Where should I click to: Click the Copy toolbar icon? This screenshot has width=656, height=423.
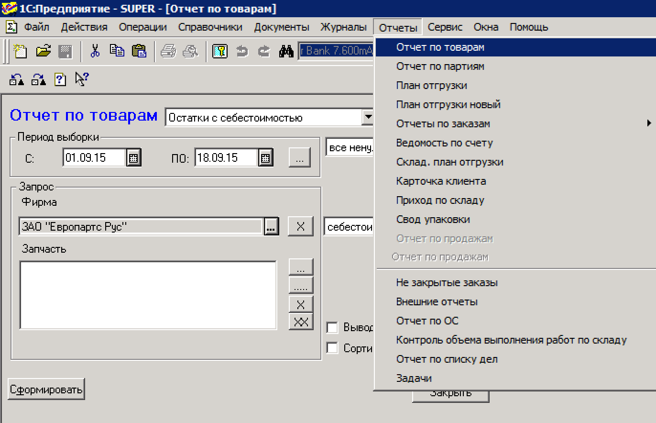pyautogui.click(x=117, y=51)
